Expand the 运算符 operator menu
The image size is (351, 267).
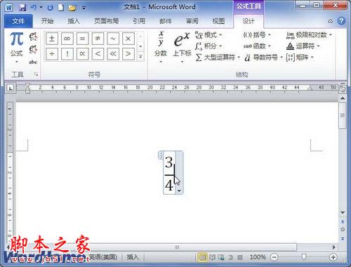click(303, 46)
